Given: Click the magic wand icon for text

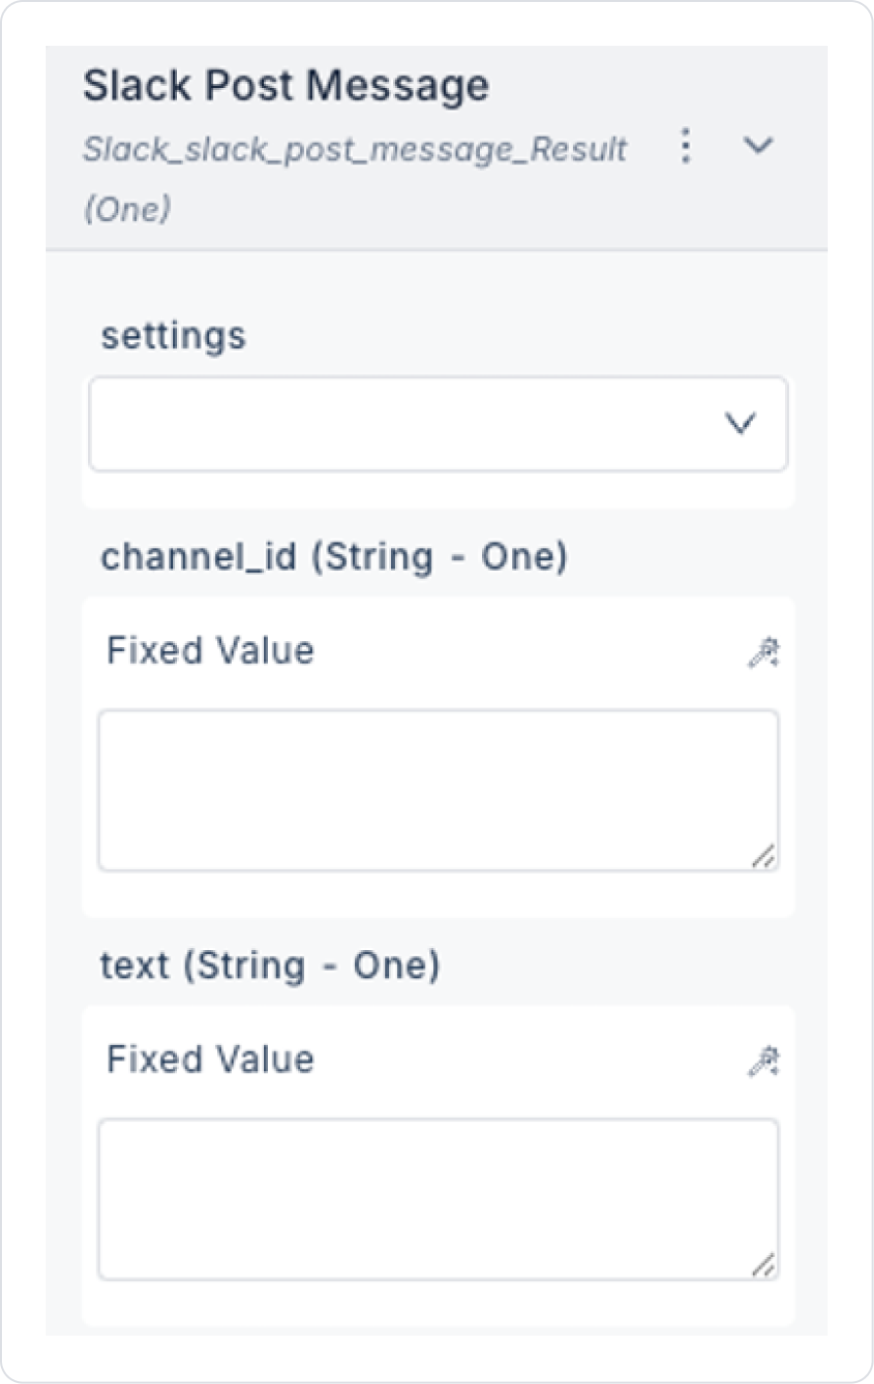Looking at the screenshot, I should [x=764, y=1060].
